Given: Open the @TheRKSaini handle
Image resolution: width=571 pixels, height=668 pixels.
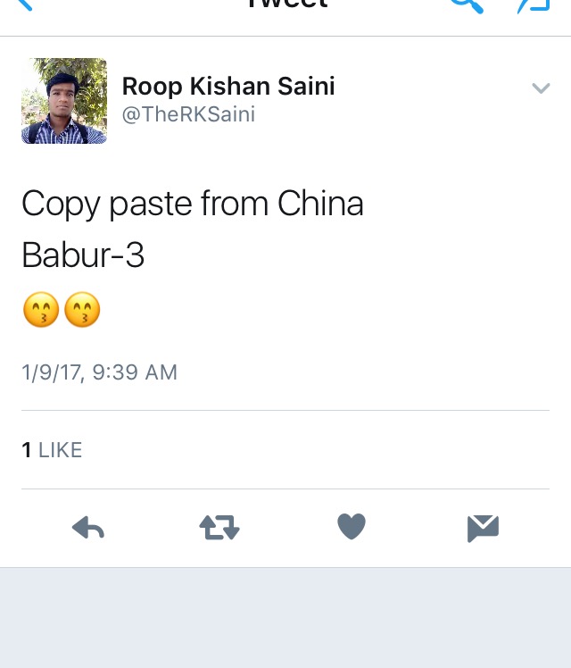Looking at the screenshot, I should tap(188, 114).
